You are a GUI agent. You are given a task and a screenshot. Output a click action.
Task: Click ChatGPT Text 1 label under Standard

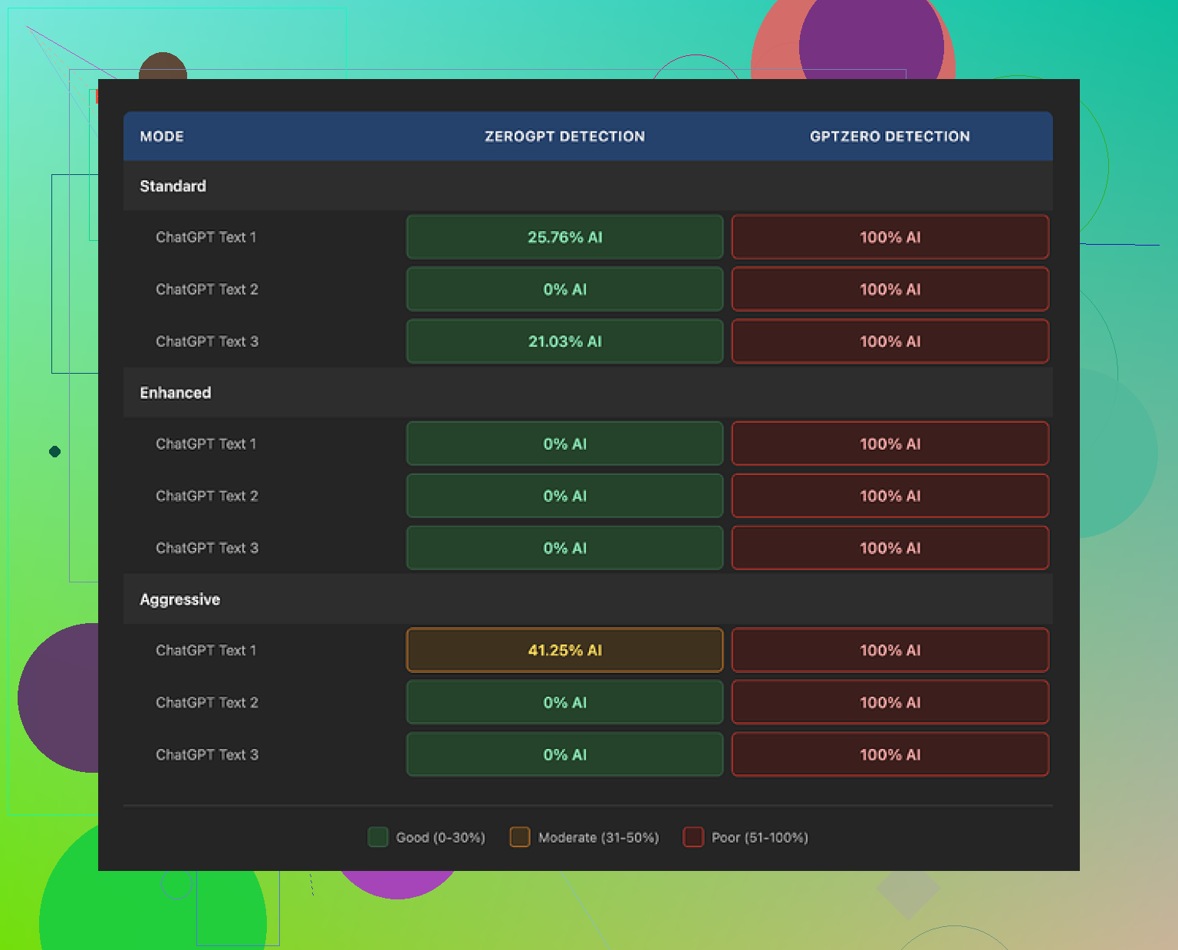pos(206,237)
